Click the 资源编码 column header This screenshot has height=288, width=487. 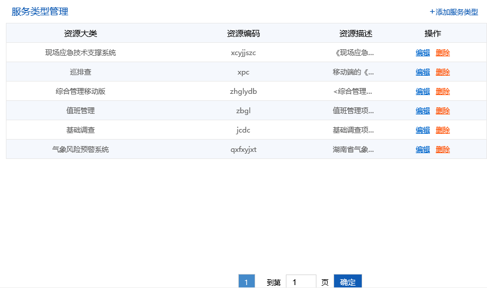[243, 33]
